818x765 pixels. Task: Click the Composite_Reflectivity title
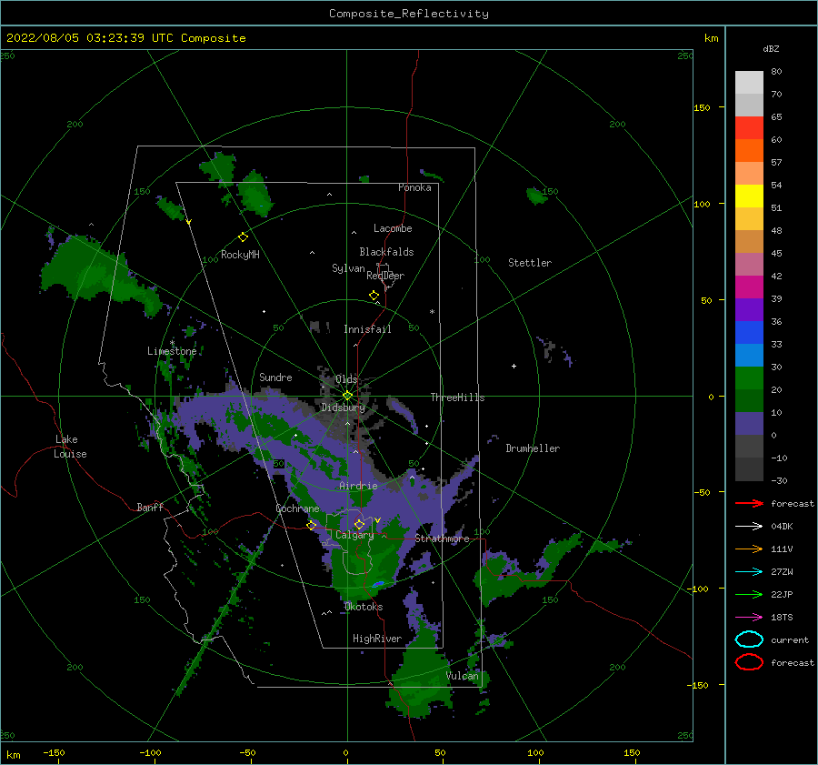click(x=409, y=14)
